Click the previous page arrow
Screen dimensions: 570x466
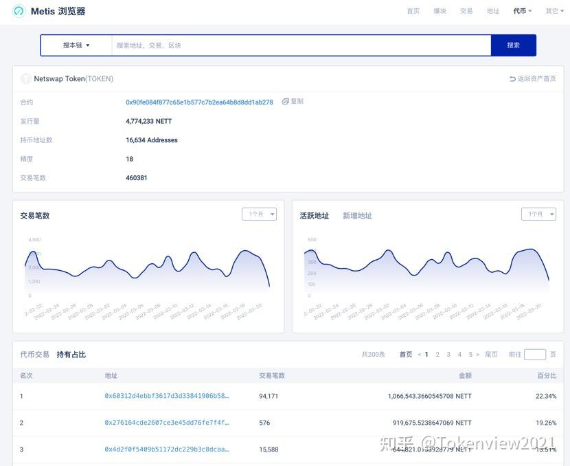419,355
